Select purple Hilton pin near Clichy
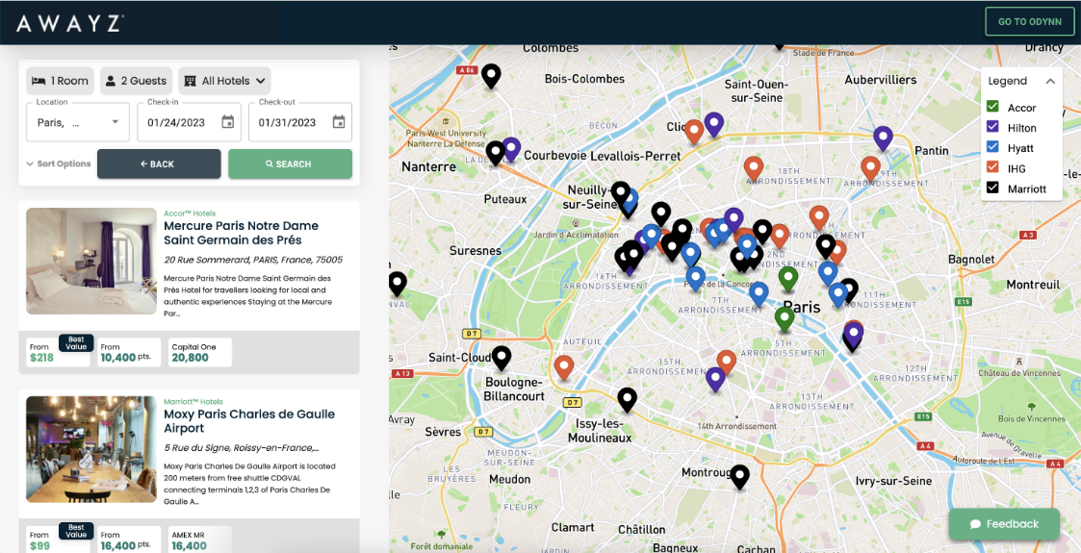1081x553 pixels. coord(713,125)
